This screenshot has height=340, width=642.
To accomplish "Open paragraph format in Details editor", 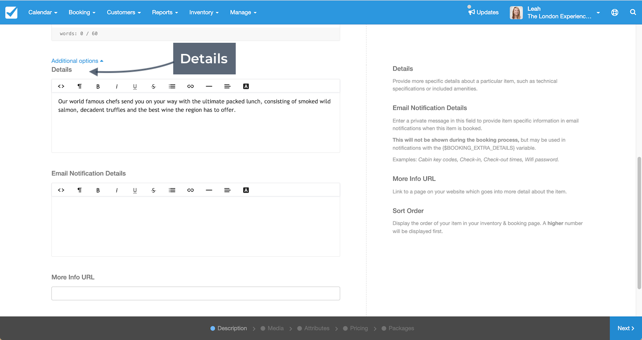I will tap(79, 86).
